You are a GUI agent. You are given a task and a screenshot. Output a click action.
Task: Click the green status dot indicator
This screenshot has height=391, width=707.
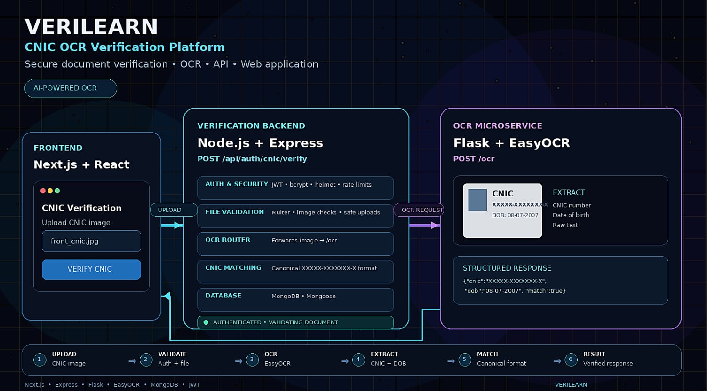206,322
